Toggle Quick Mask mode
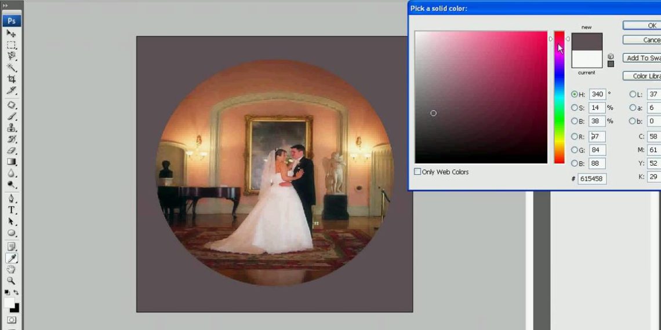This screenshot has width=661, height=330. 12,320
